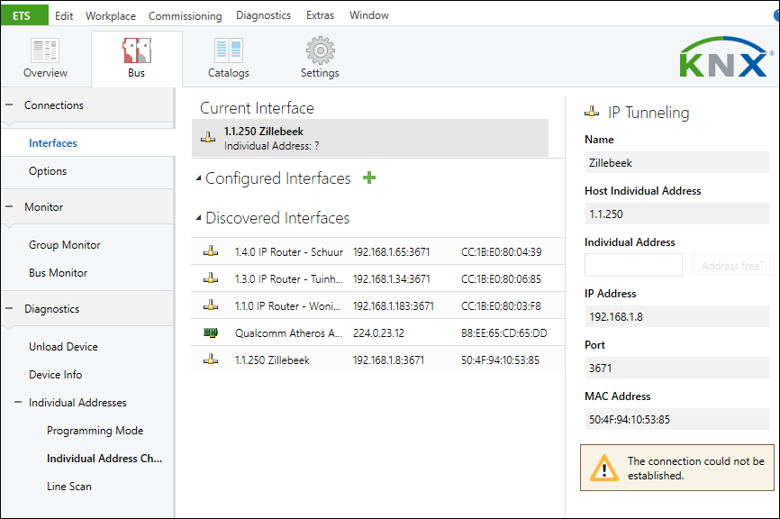Collapse the Configured Interfaces list triangle
Screen dimensions: 780x519
coord(198,178)
